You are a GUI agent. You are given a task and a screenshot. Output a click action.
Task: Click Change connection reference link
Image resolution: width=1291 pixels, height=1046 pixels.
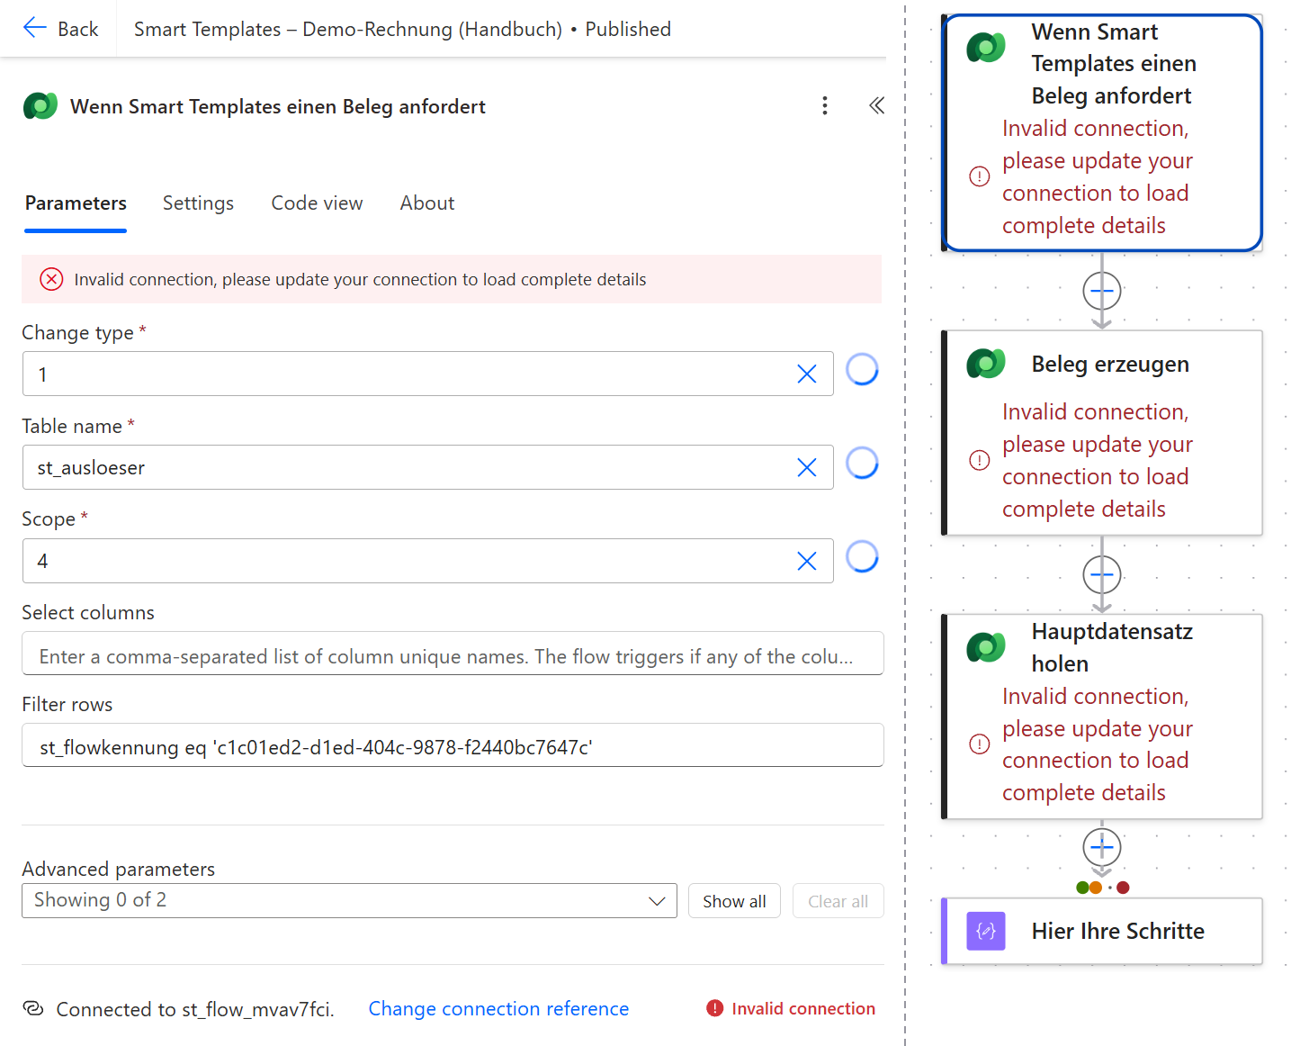pos(498,1008)
